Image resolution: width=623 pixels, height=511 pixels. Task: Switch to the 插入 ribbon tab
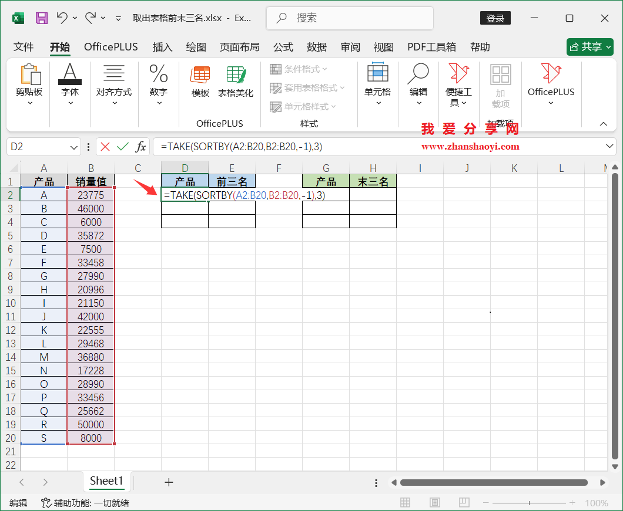162,47
